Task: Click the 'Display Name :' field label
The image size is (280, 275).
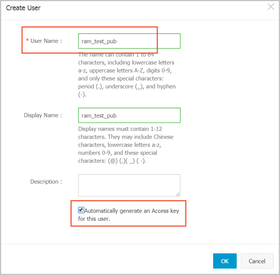Action: pyautogui.click(x=43, y=115)
